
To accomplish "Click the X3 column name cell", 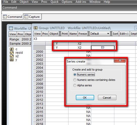I will [103, 48].
